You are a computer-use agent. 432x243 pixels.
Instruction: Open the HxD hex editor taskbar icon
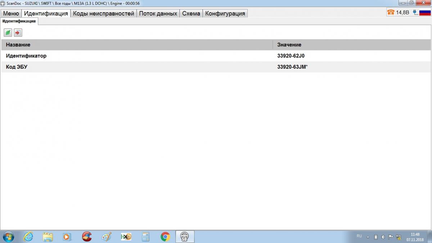click(x=126, y=237)
